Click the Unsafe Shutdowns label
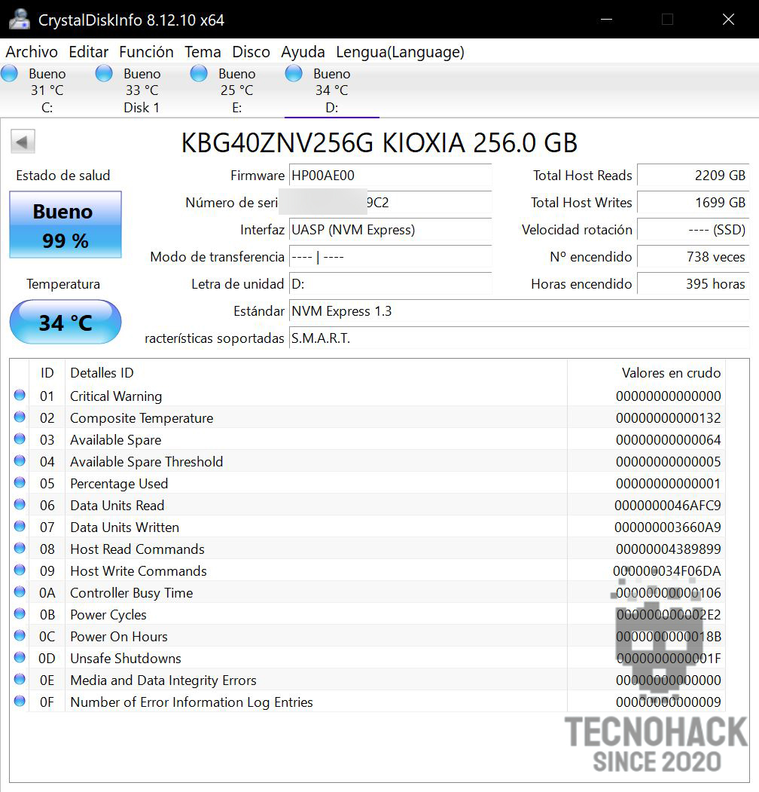 pyautogui.click(x=126, y=659)
